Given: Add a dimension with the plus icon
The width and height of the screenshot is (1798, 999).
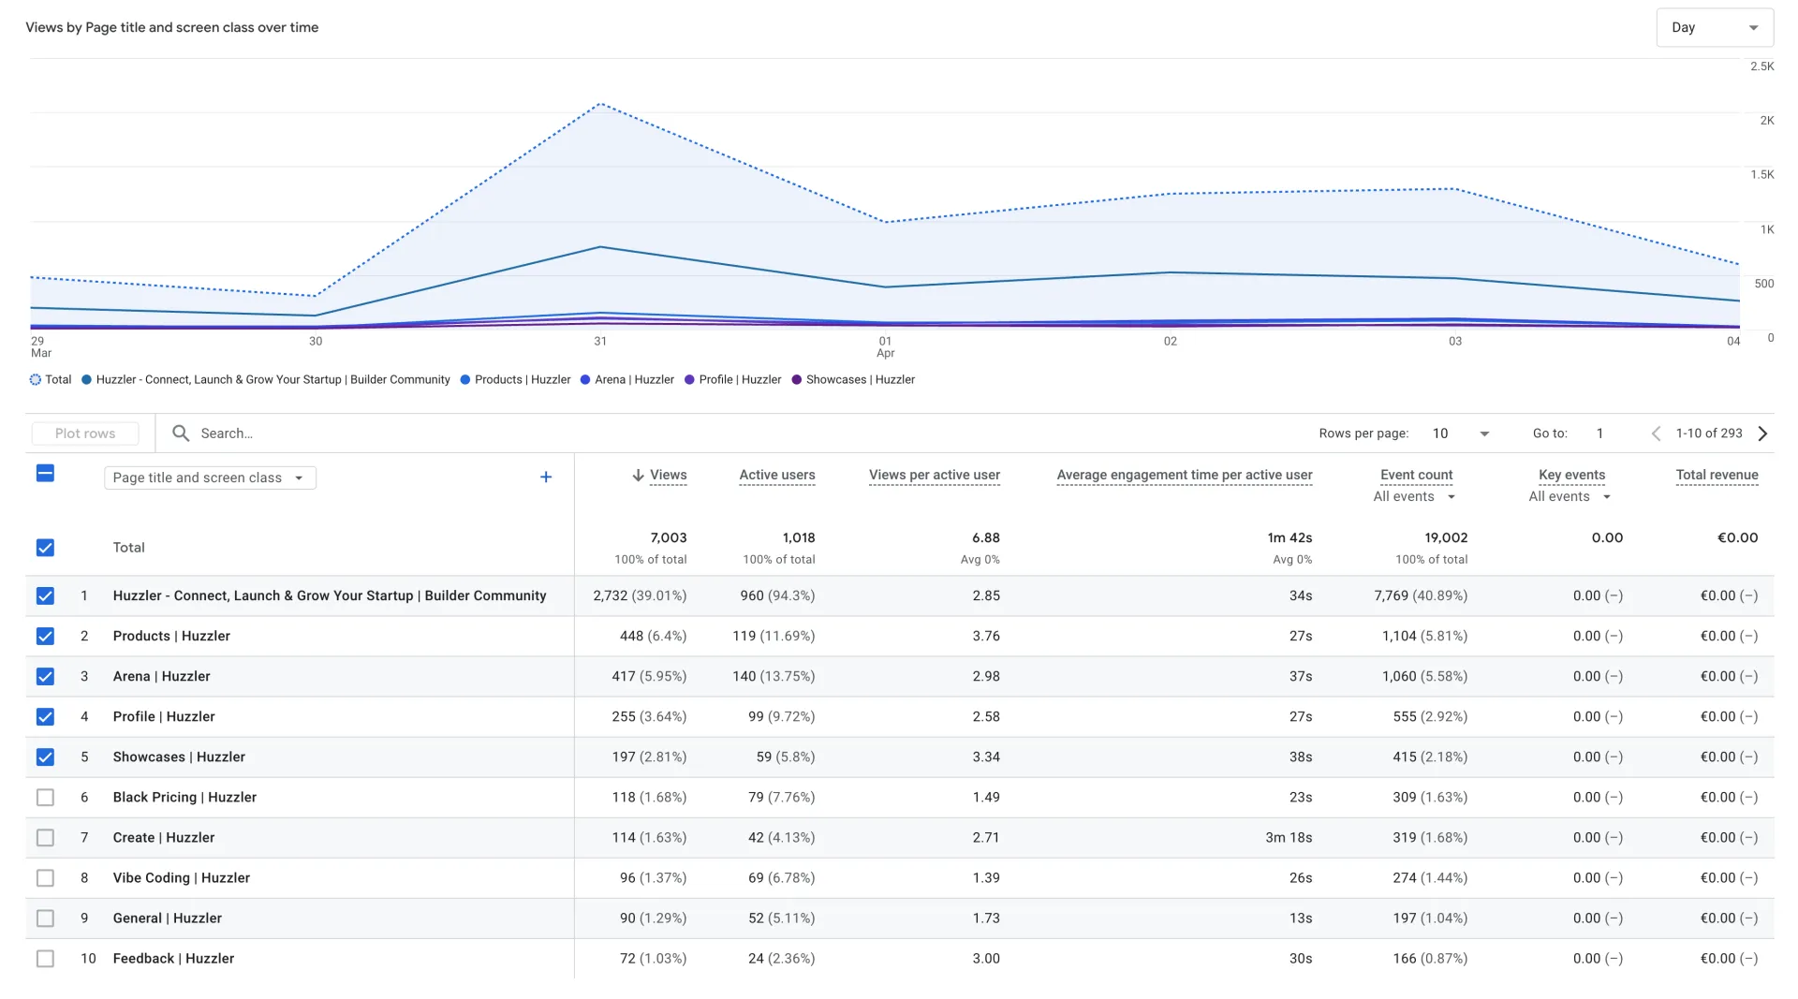Looking at the screenshot, I should pyautogui.click(x=546, y=477).
